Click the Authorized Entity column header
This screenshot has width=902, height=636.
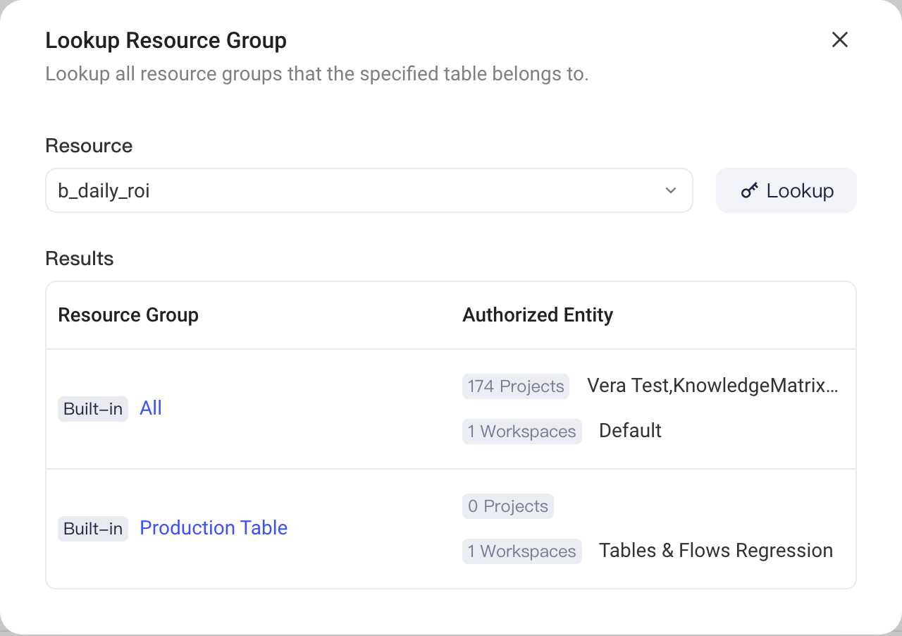pos(538,315)
